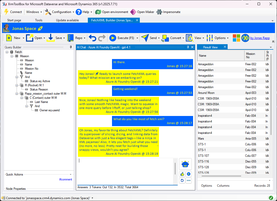Click the Connect lightning bolt icon
Viewport: 277px width, 201px height.
[6, 12]
